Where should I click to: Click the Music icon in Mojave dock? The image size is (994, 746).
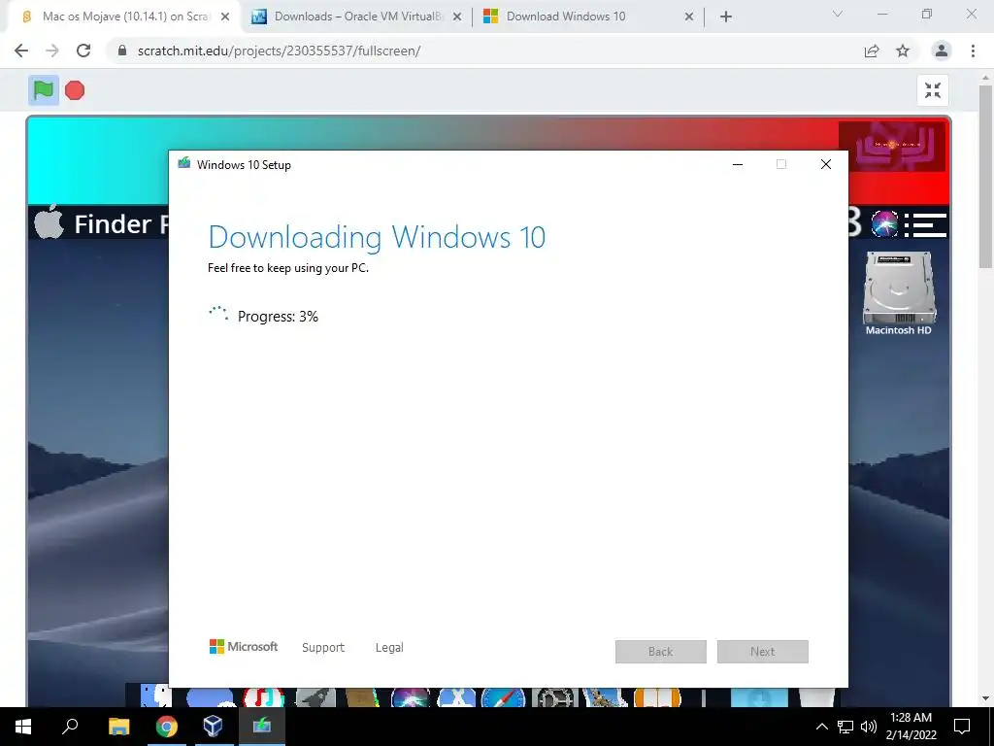(264, 697)
